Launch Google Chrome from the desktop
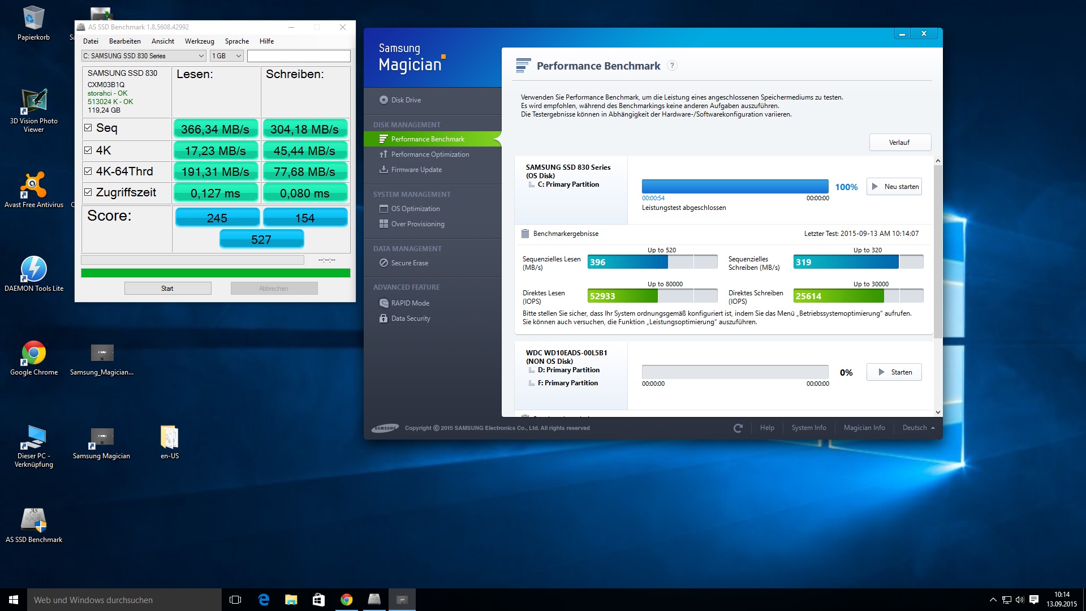The height and width of the screenshot is (611, 1086). 33,358
